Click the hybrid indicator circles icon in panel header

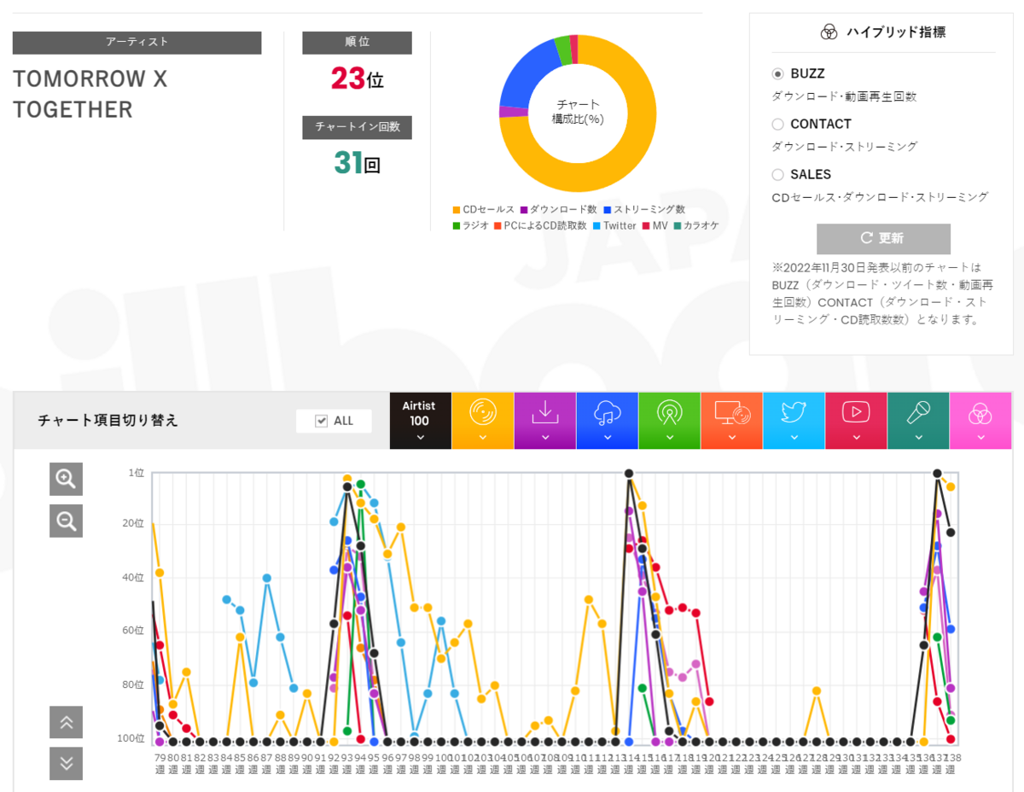click(828, 32)
